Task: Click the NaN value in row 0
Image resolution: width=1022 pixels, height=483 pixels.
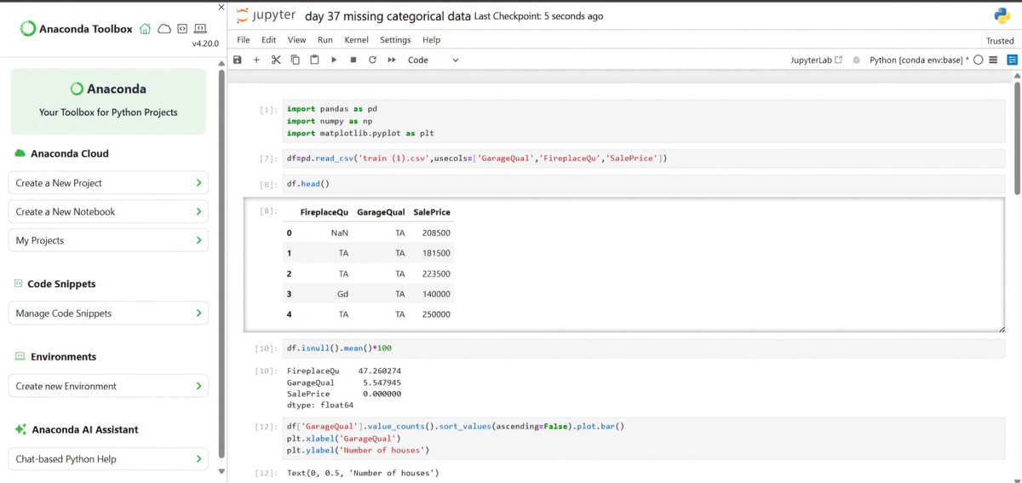Action: (340, 233)
